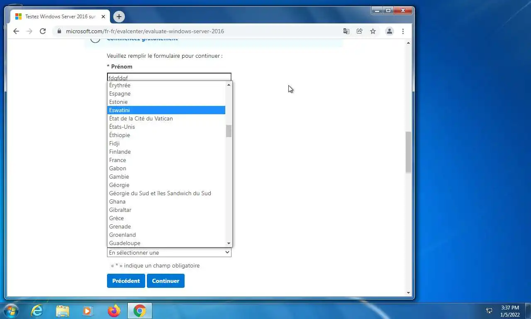The width and height of the screenshot is (531, 319).
Task: Select the option reading only Géorgie
Action: 166,185
